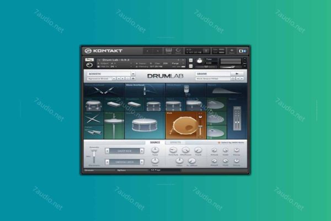The image size is (331, 221).
Task: Select previous electronic layer sample arrow
Action: (x=108, y=162)
